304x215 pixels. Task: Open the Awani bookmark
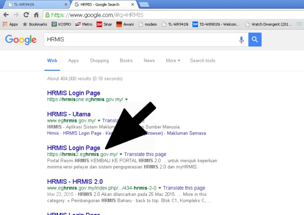tap(125, 24)
